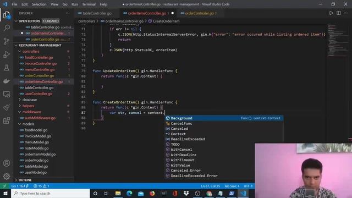Open the Explorer view in activity bar
352x198 pixels.
[x=7, y=15]
